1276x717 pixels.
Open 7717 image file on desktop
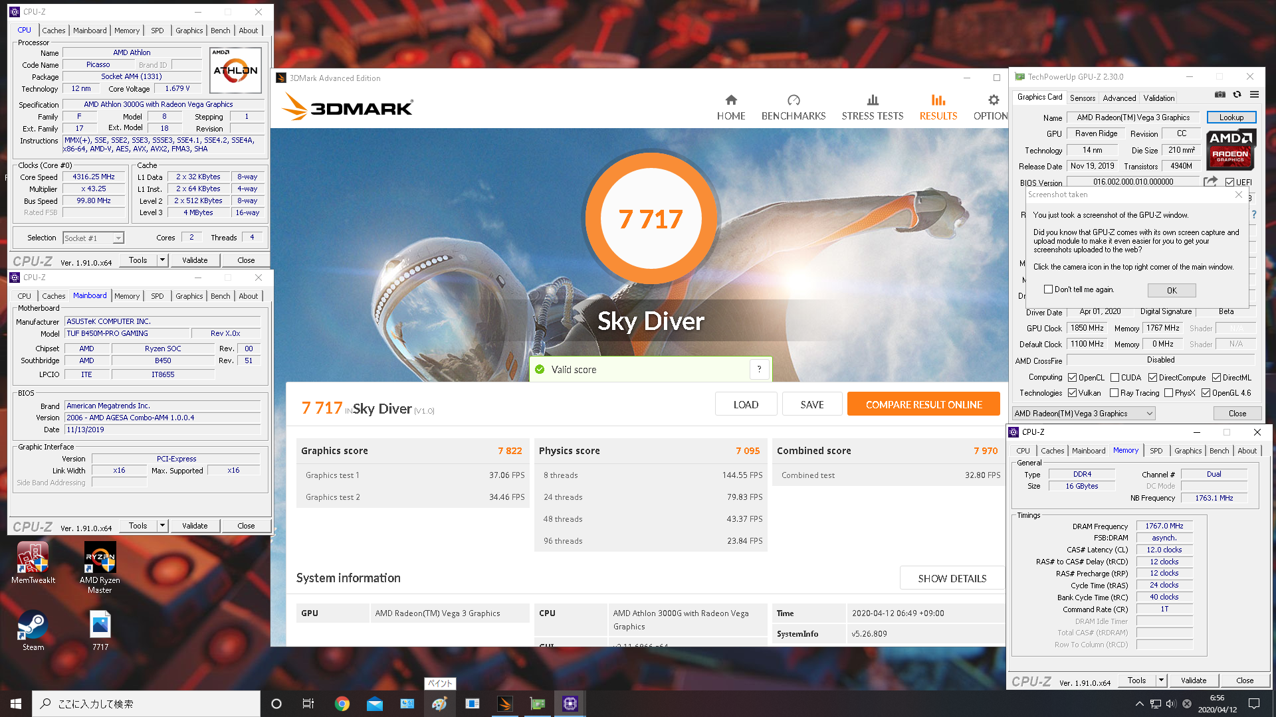coord(100,631)
